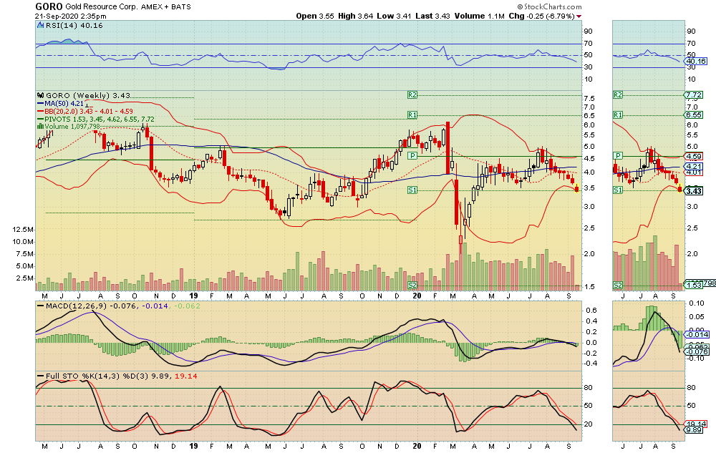Screen dimensions: 716x453
Task: Click the bold 3.43 last price tag
Action: click(694, 191)
